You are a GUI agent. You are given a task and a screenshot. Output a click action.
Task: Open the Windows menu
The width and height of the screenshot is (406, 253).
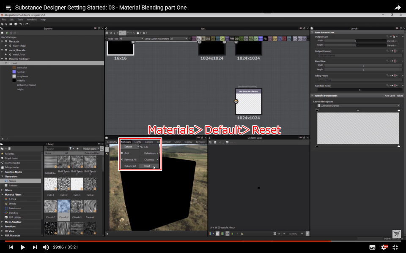(32, 20)
